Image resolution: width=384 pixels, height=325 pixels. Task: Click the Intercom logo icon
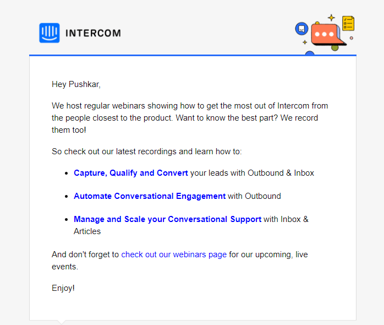(x=50, y=33)
